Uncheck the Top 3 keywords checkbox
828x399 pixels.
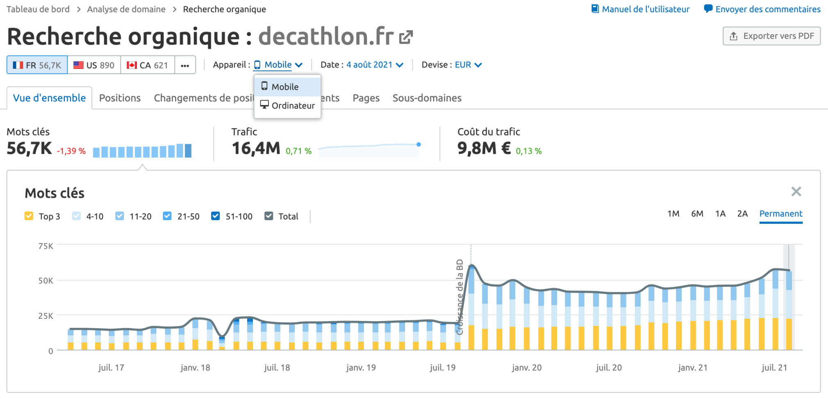29,216
